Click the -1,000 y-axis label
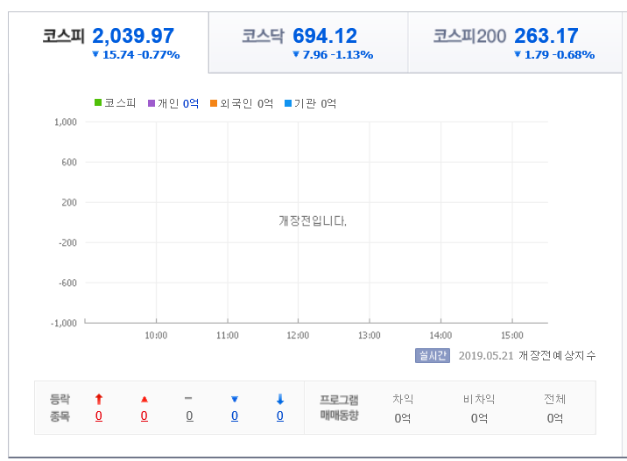 (x=64, y=323)
